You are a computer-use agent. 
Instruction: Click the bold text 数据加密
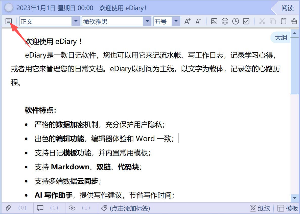pyautogui.click(x=70, y=125)
